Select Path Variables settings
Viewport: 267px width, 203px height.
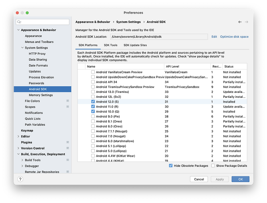35,124
